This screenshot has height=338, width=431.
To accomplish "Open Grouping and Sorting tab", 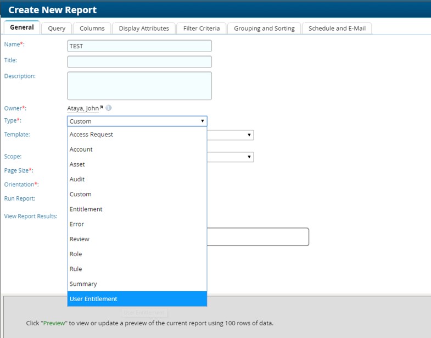I will pos(264,28).
